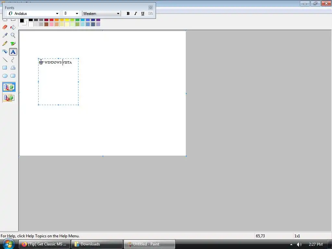
Task: Select the Brush tool
Action: point(13,43)
